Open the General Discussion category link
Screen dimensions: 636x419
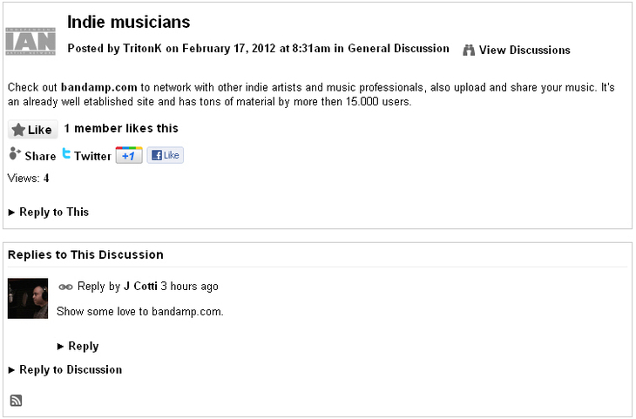398,48
